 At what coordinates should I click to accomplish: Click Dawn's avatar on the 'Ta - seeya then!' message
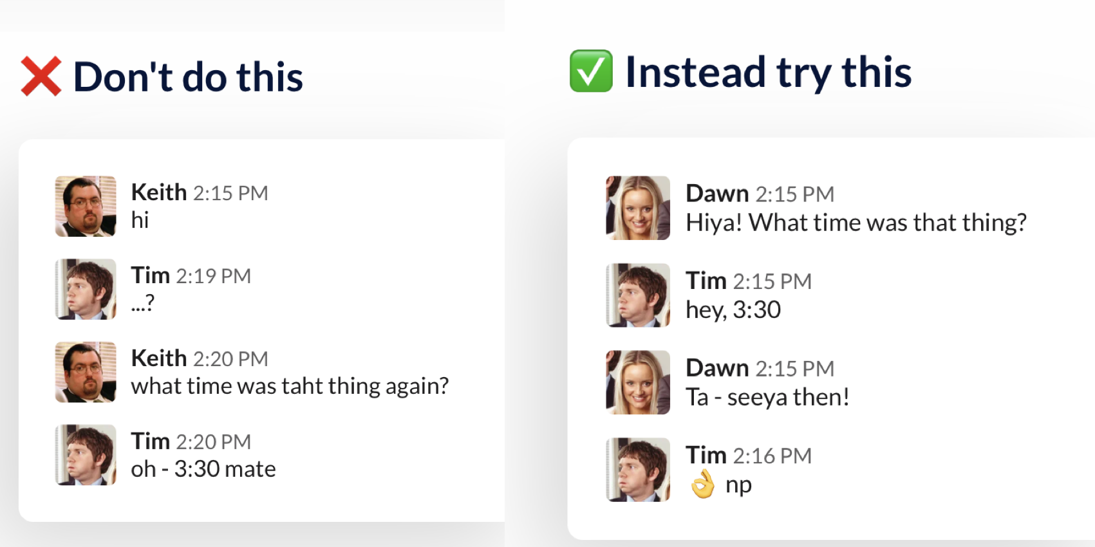638,382
